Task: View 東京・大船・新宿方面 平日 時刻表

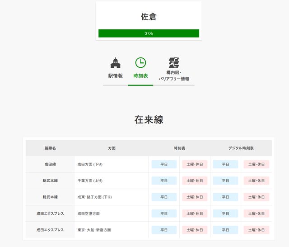Action: (x=164, y=230)
